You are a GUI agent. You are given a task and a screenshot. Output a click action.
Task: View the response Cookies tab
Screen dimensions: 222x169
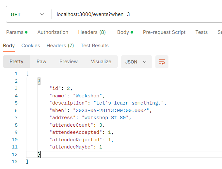click(x=31, y=46)
